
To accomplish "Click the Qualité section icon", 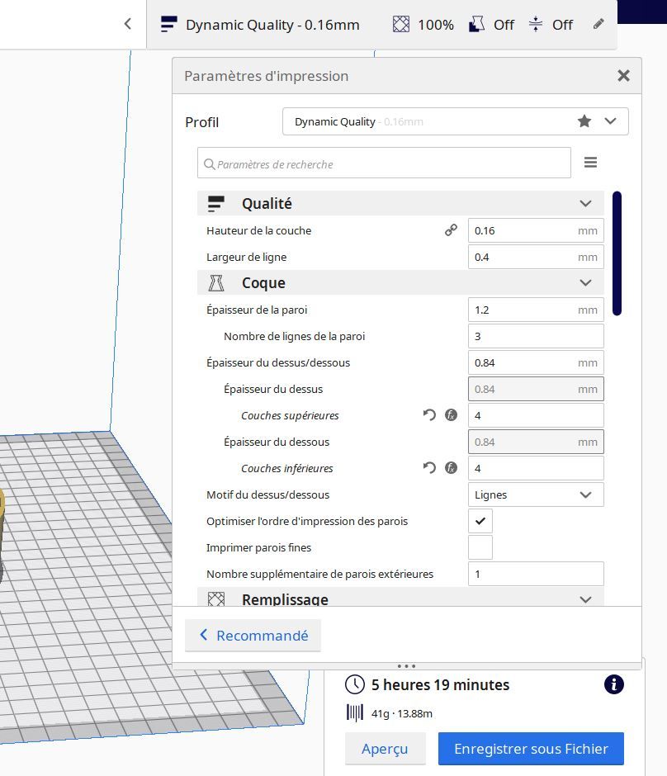I will click(x=216, y=203).
